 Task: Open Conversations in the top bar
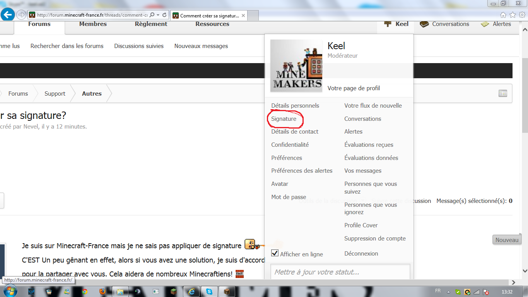[x=444, y=24]
